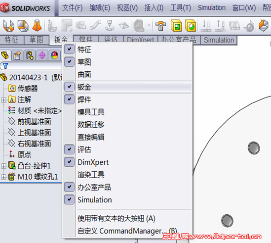The height and width of the screenshot is (243, 271).
Task: Click the Fold tool icon
Action: pyautogui.click(x=220, y=26)
